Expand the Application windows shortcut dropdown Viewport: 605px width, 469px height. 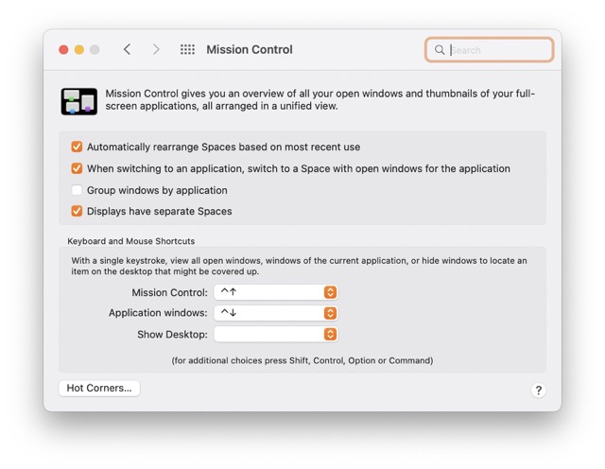275,313
